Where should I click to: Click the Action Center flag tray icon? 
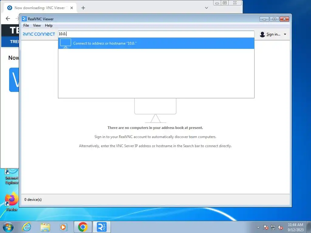pyautogui.click(x=266, y=227)
